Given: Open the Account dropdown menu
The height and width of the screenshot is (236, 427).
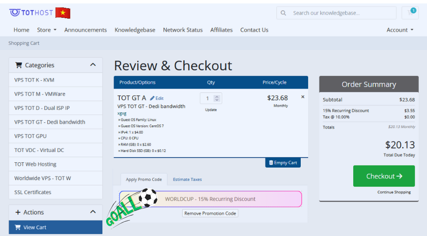Looking at the screenshot, I should point(400,30).
